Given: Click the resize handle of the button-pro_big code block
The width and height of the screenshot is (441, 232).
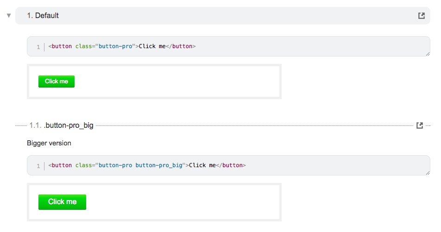Looking at the screenshot, I should (428, 173).
